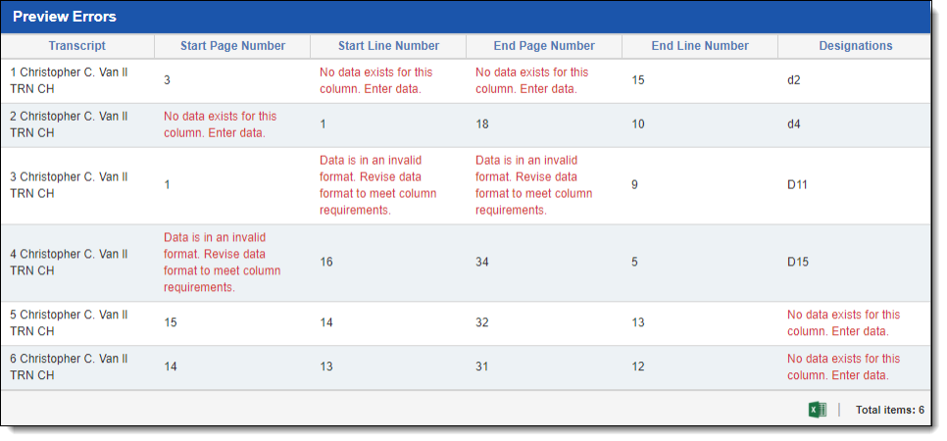
Task: Click the Start Line Number column header
Action: pos(388,46)
